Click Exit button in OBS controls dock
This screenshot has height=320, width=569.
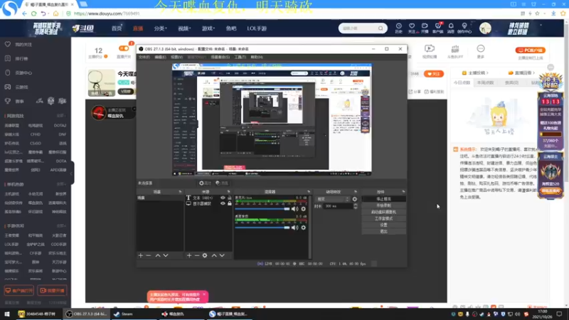[x=383, y=232]
